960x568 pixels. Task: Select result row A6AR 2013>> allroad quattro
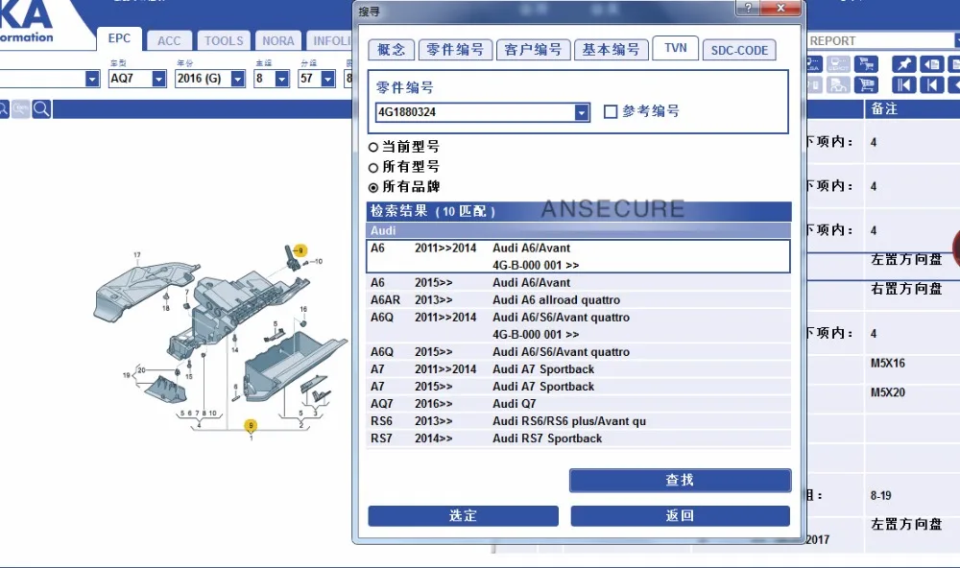click(x=578, y=300)
